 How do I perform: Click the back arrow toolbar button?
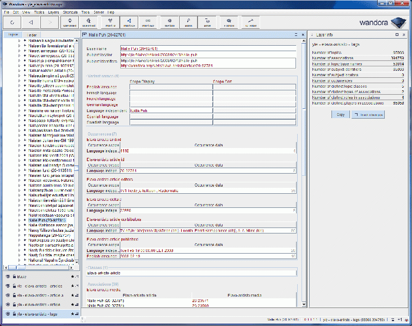click(30, 22)
